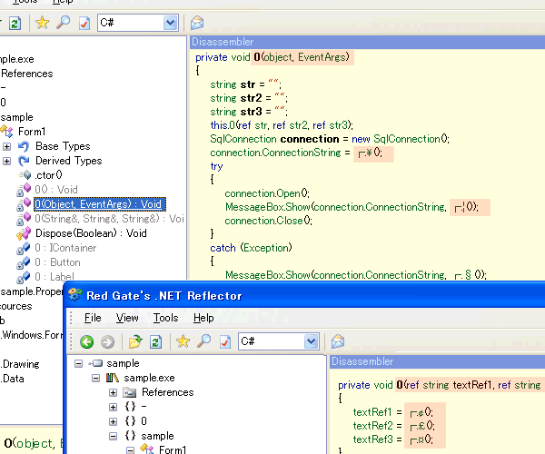
Task: Click Search magnifier icon in back window
Action: [64, 23]
